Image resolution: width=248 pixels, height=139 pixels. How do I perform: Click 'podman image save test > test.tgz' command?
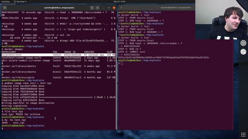point(28,83)
